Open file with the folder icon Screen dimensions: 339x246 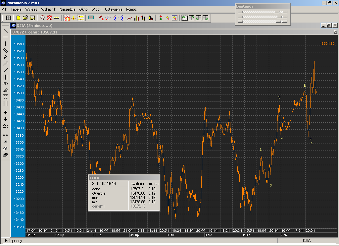click(25, 18)
